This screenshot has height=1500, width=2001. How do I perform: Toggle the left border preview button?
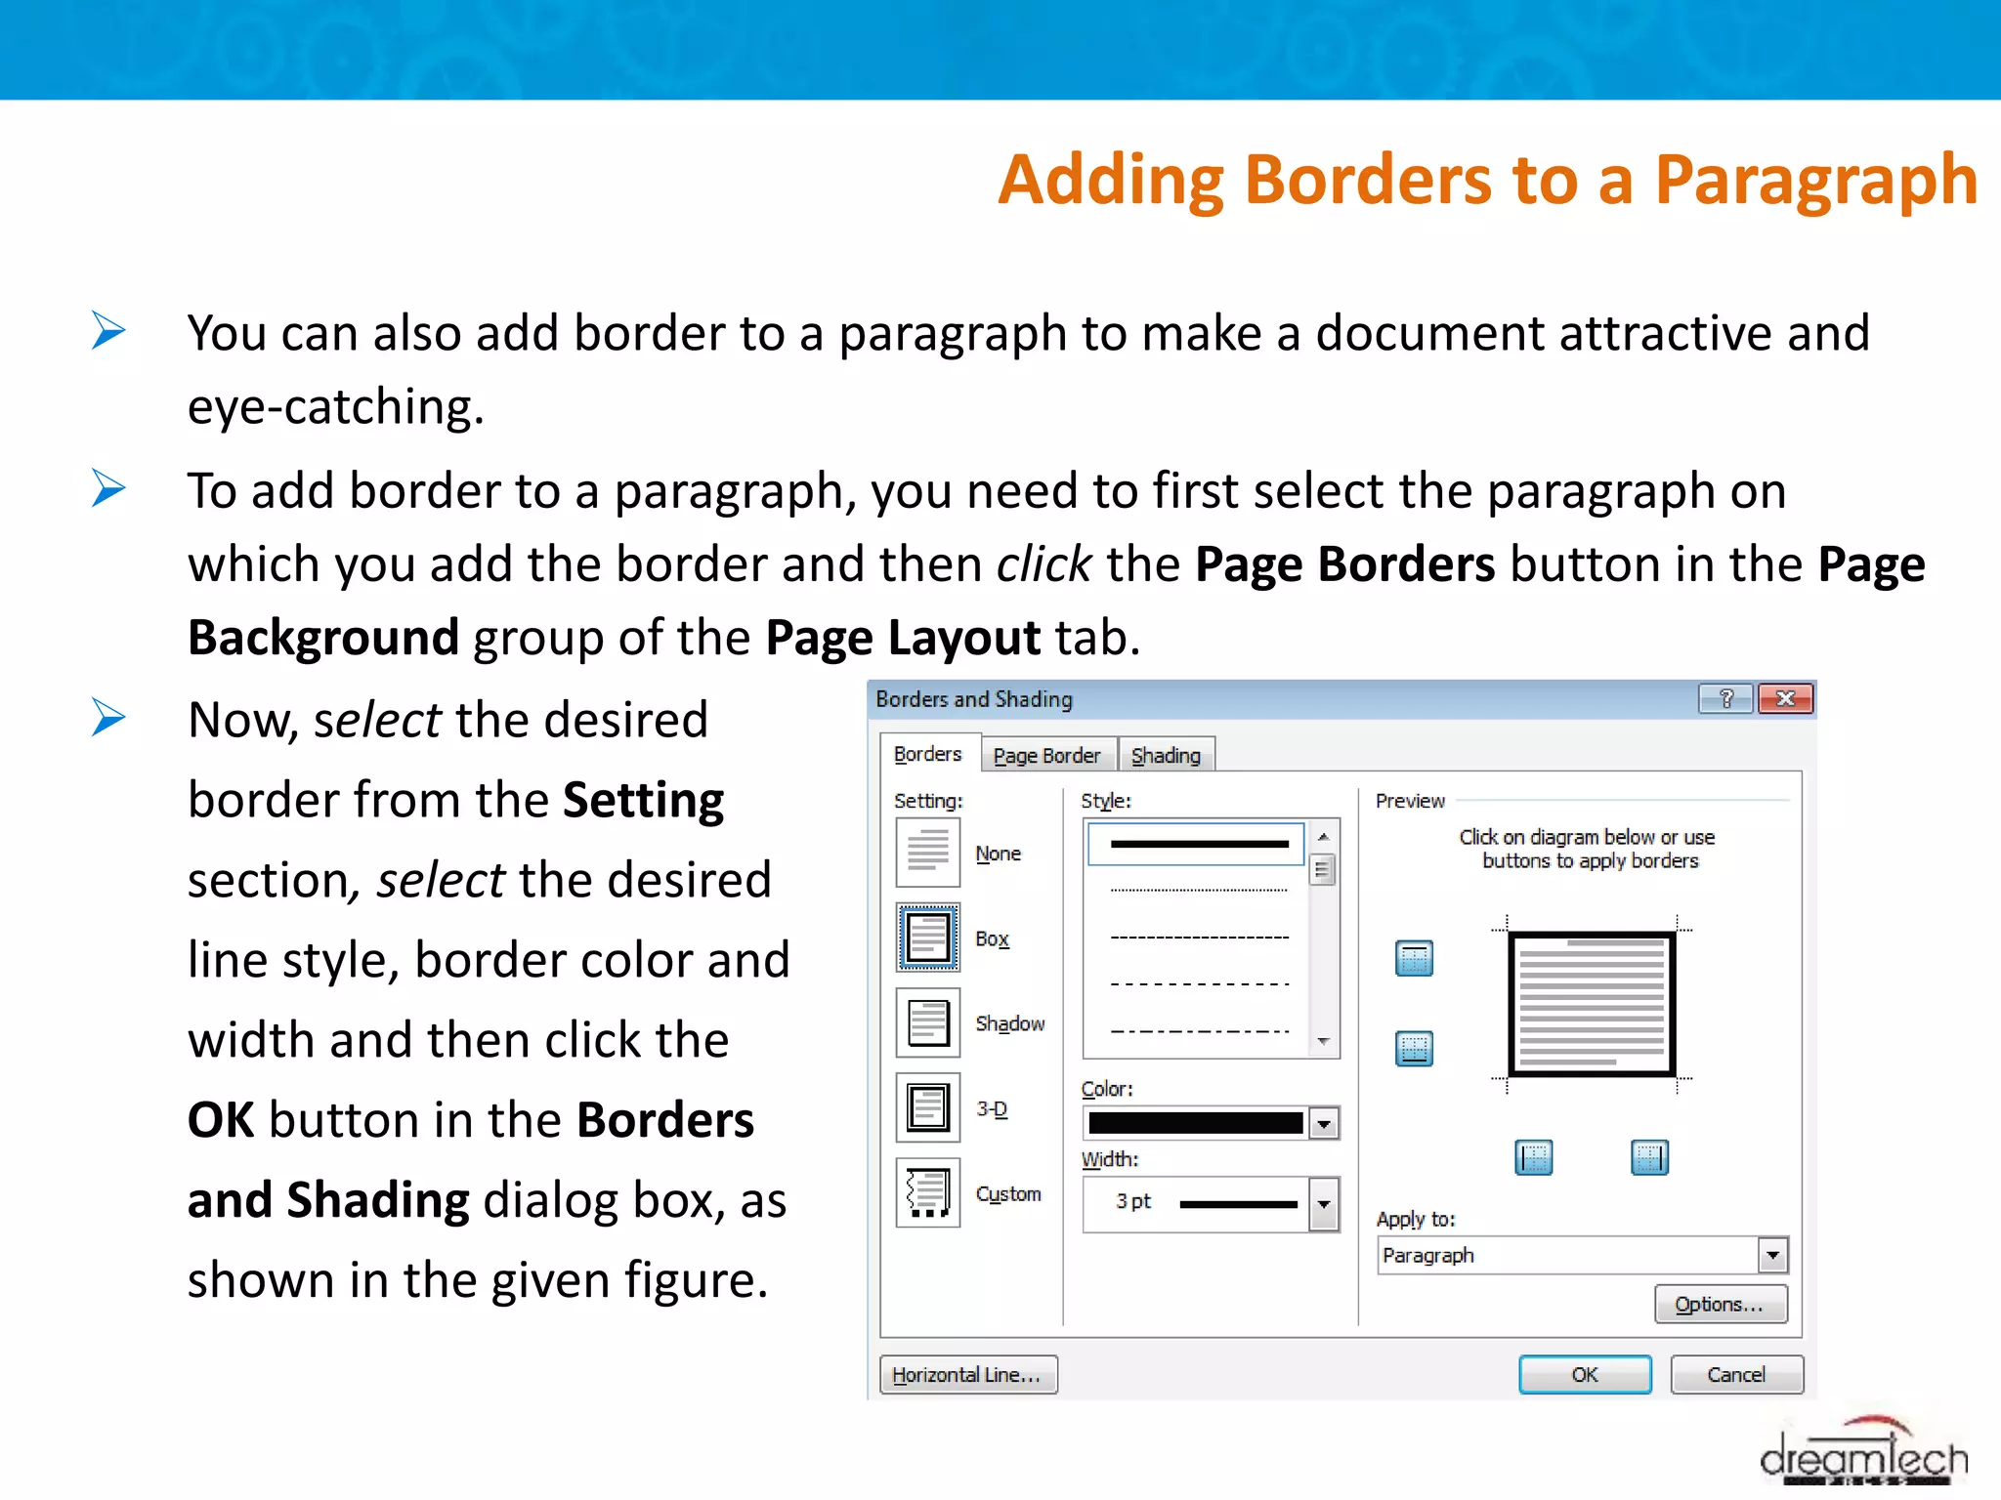[1534, 1157]
